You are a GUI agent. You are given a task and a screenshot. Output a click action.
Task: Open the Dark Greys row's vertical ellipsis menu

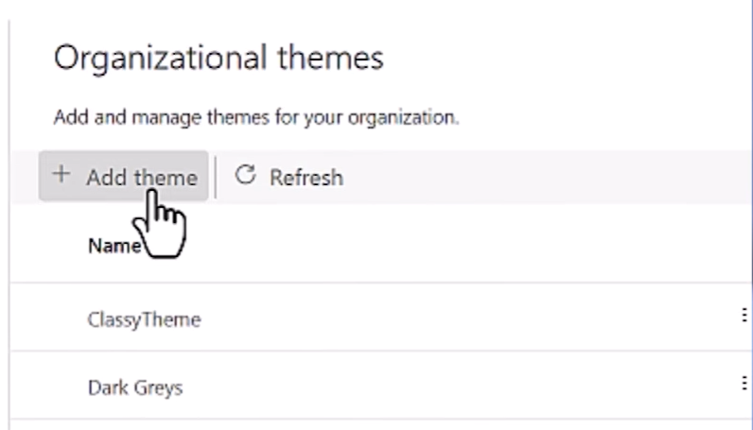pyautogui.click(x=744, y=383)
